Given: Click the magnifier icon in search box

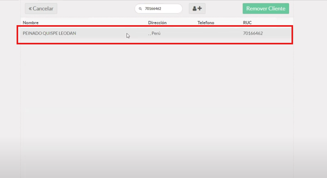Looking at the screenshot, I should 140,9.
